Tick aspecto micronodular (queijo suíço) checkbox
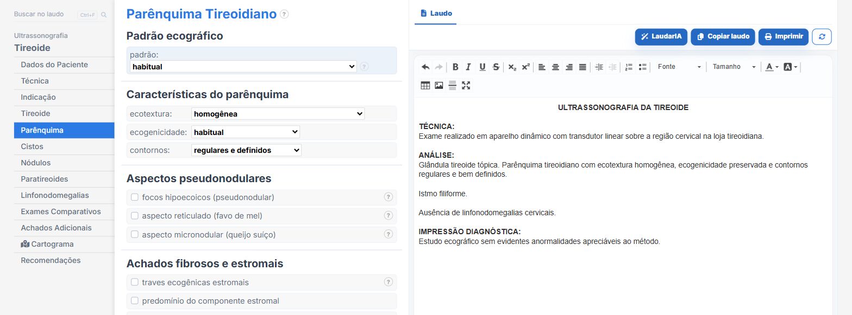 [x=135, y=235]
